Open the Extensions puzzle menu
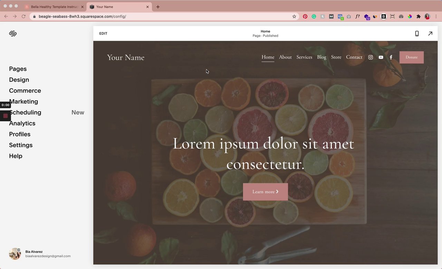Screen dimensions: 442x269 tap(419, 16)
